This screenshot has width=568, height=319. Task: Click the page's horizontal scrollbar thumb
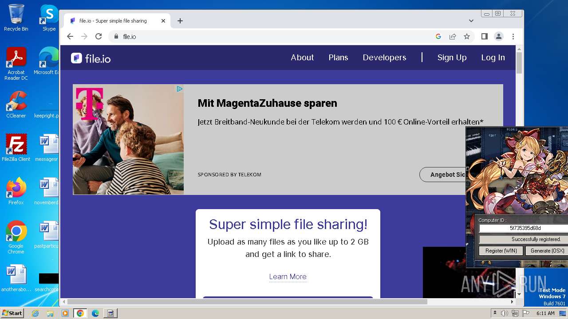click(x=247, y=302)
